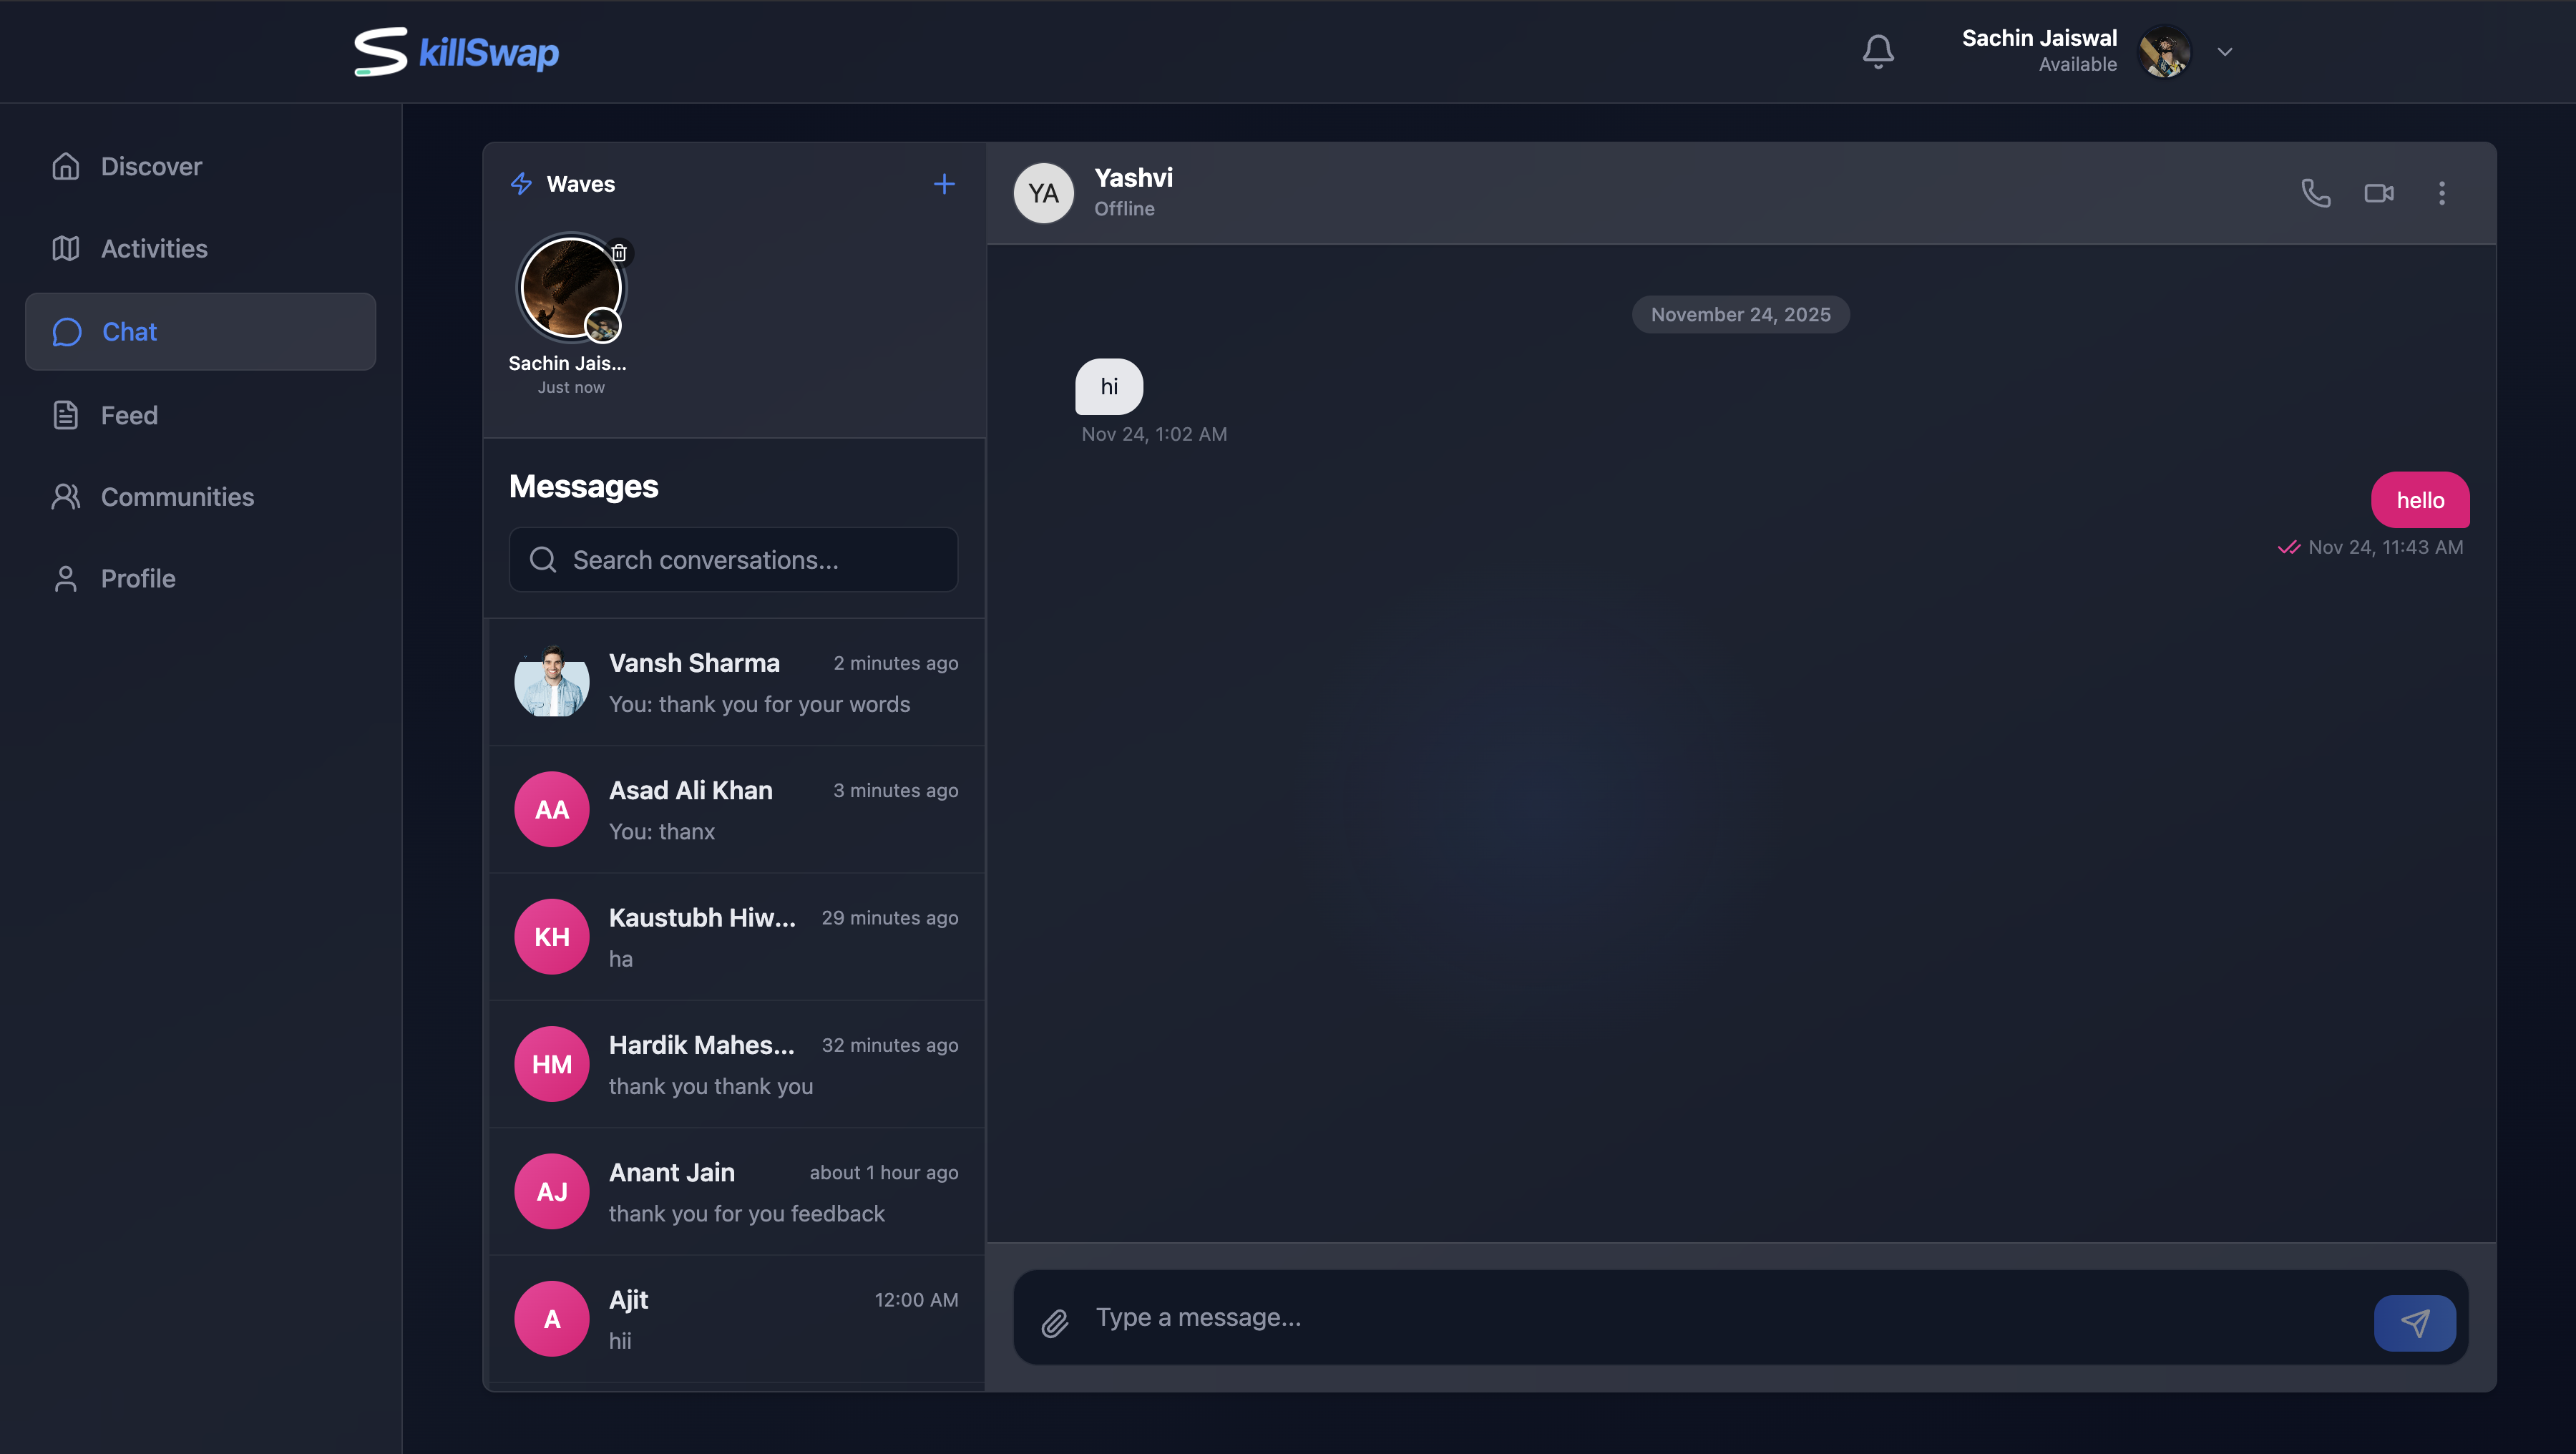Open the Discover page

pyautogui.click(x=151, y=166)
